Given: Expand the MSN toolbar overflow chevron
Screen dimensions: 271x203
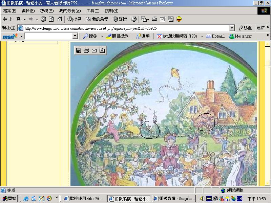Looking at the screenshot, I should (x=268, y=35).
